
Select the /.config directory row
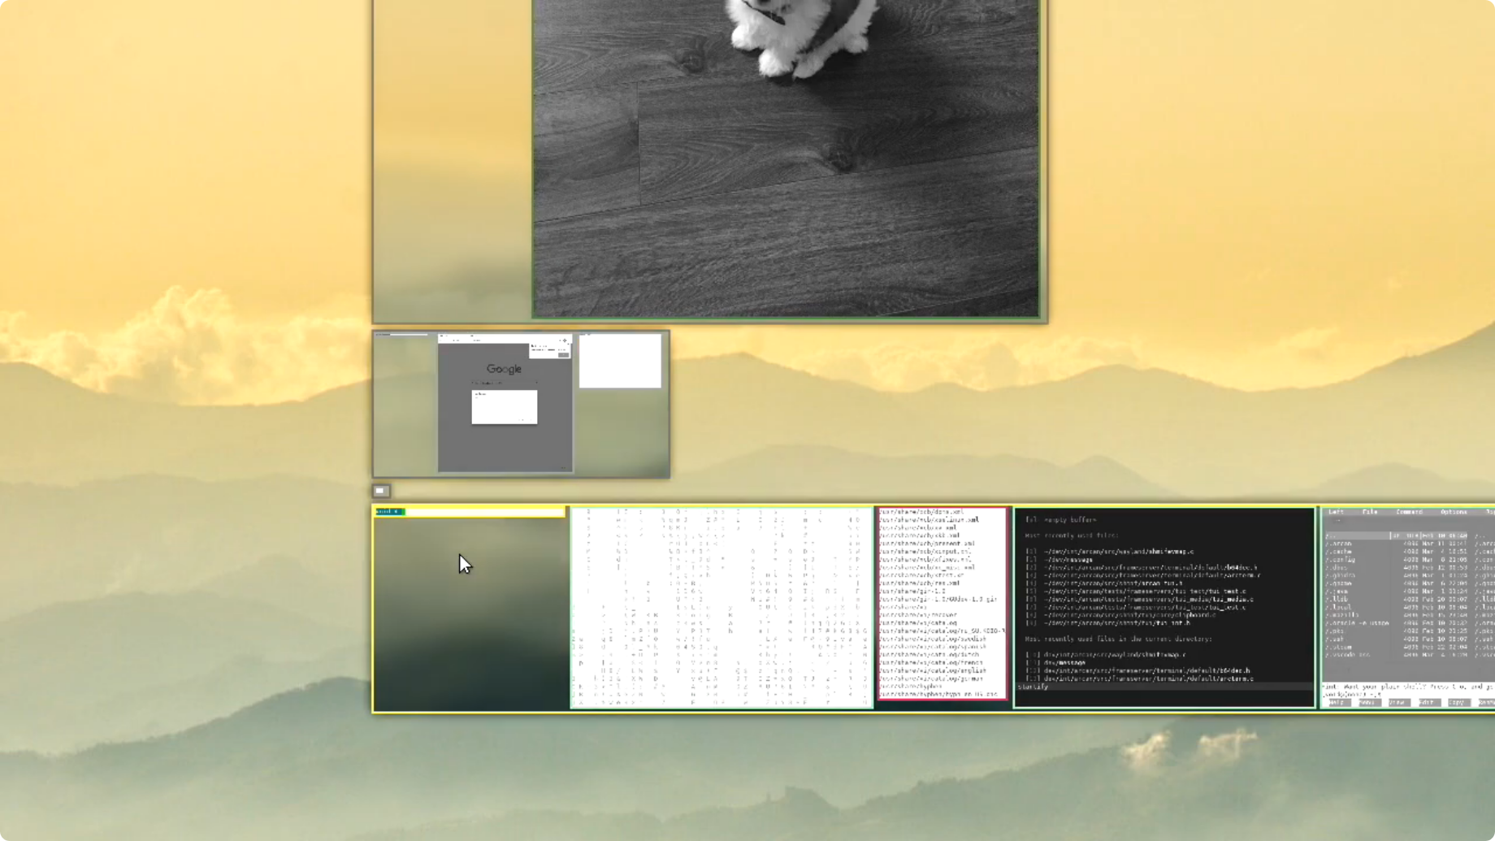click(x=1397, y=560)
